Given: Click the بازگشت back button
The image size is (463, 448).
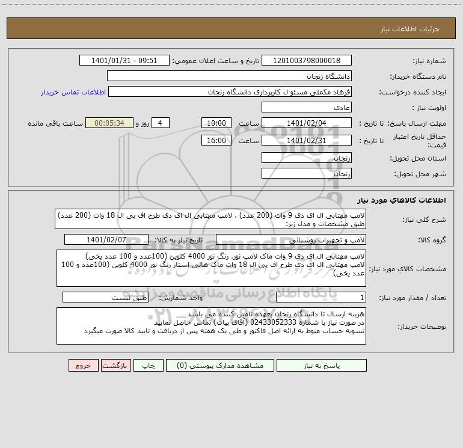Looking at the screenshot, I should (116, 366).
